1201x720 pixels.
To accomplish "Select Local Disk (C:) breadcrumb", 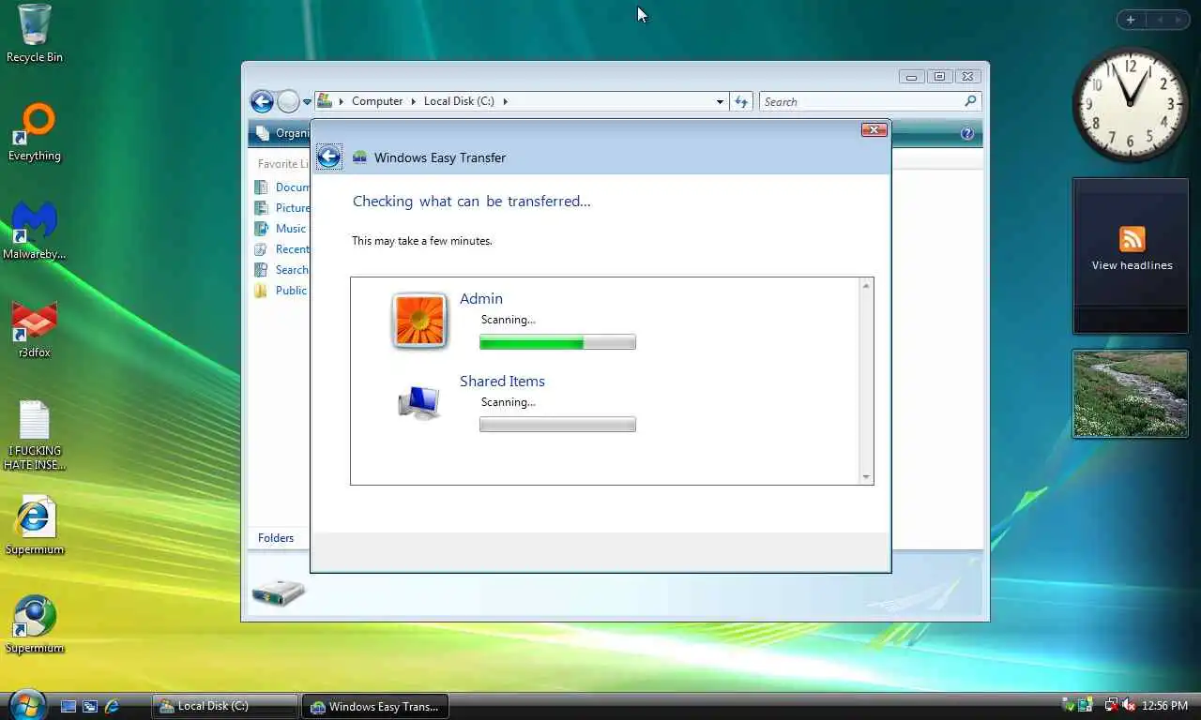I will [x=459, y=101].
